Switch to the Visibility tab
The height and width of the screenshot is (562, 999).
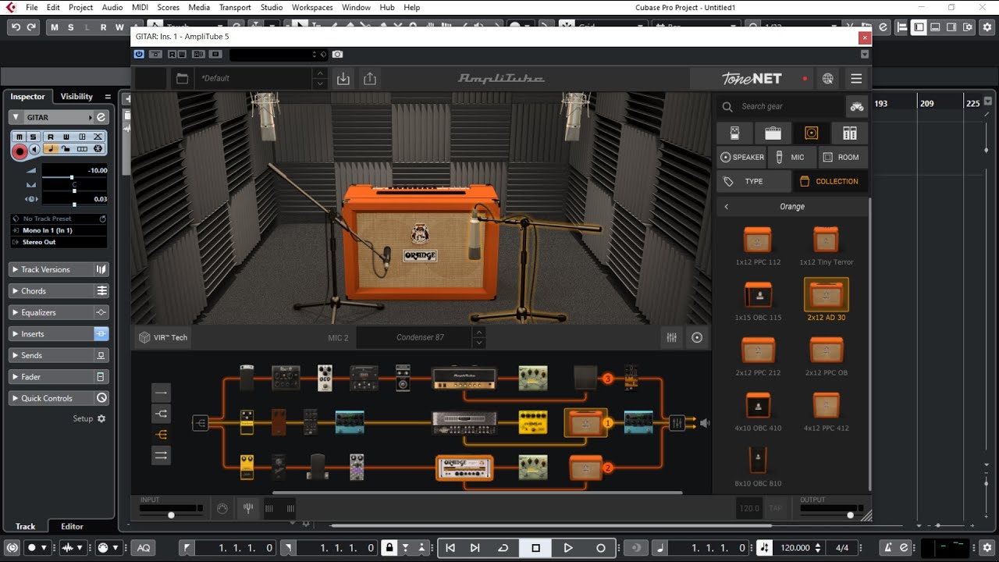[76, 96]
